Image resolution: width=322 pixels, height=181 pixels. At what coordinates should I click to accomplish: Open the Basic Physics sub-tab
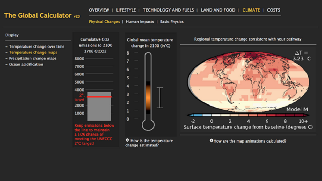(x=172, y=21)
